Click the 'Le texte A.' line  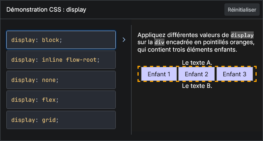click(x=197, y=62)
